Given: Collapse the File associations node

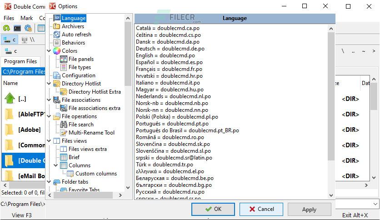Looking at the screenshot, I should pyautogui.click(x=49, y=100).
